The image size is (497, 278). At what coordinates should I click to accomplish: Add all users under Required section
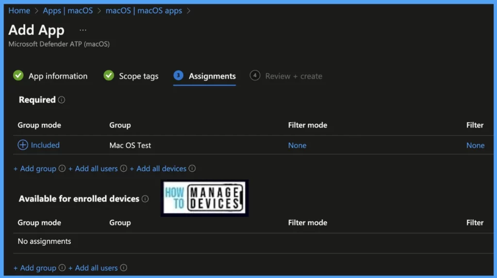tap(93, 169)
